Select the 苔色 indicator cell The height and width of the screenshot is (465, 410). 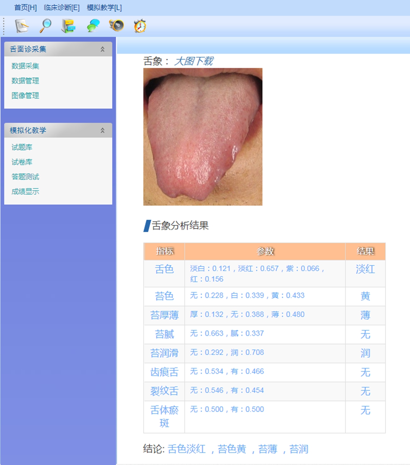164,296
